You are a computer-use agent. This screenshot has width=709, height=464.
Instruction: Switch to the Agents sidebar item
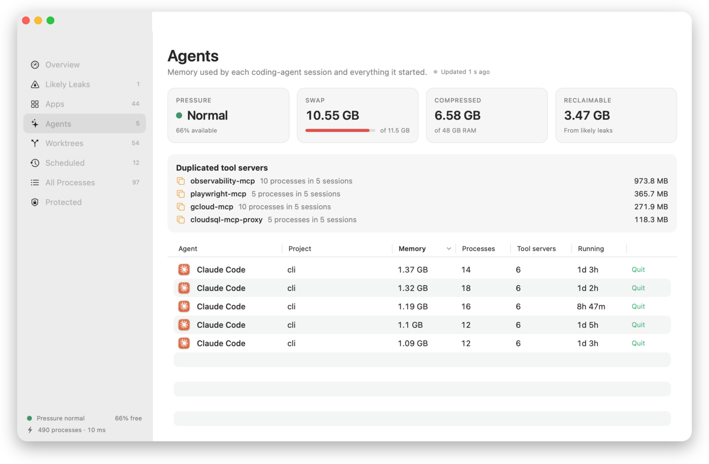(x=85, y=124)
